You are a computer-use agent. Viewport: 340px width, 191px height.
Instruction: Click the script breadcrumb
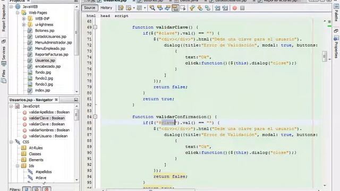click(x=122, y=16)
